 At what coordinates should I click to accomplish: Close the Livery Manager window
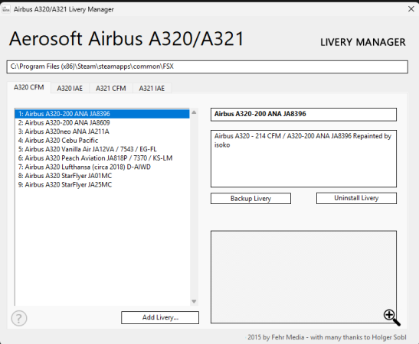point(411,9)
